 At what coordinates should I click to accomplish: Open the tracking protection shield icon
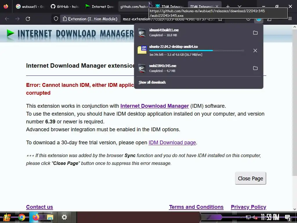point(56,19)
